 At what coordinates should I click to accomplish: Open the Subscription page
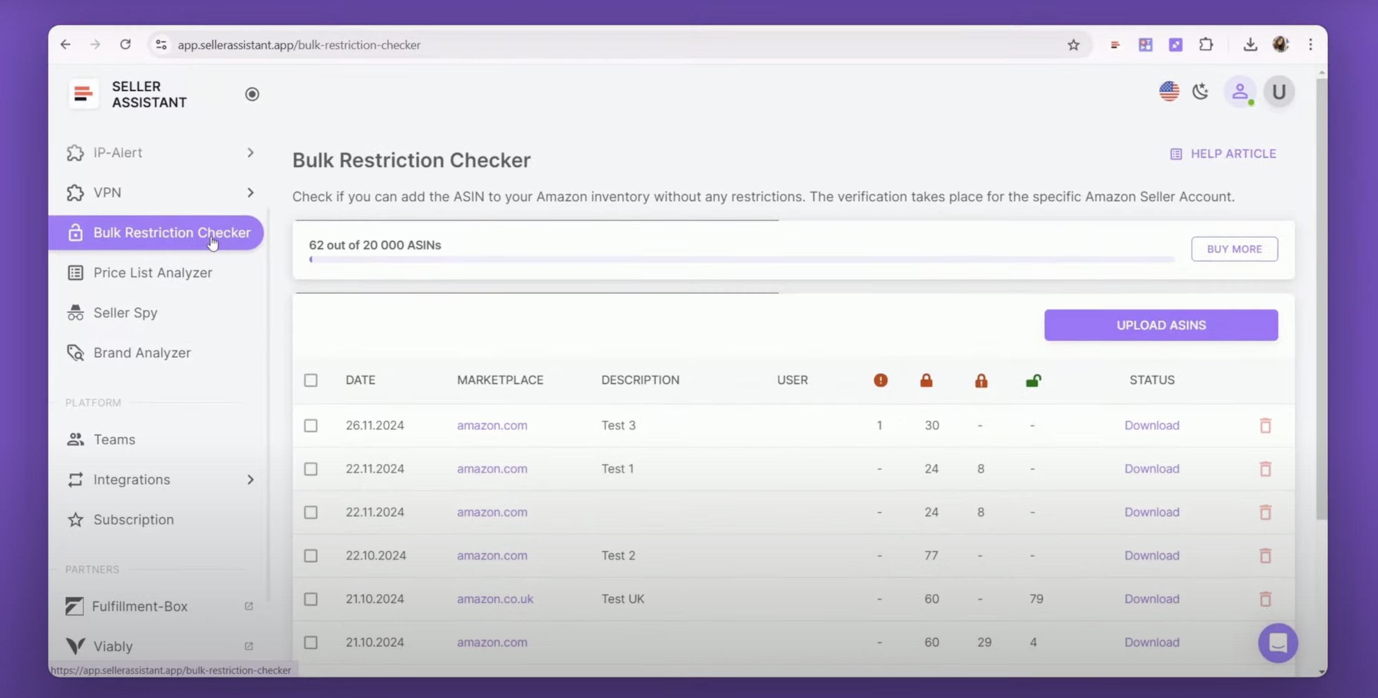click(133, 519)
